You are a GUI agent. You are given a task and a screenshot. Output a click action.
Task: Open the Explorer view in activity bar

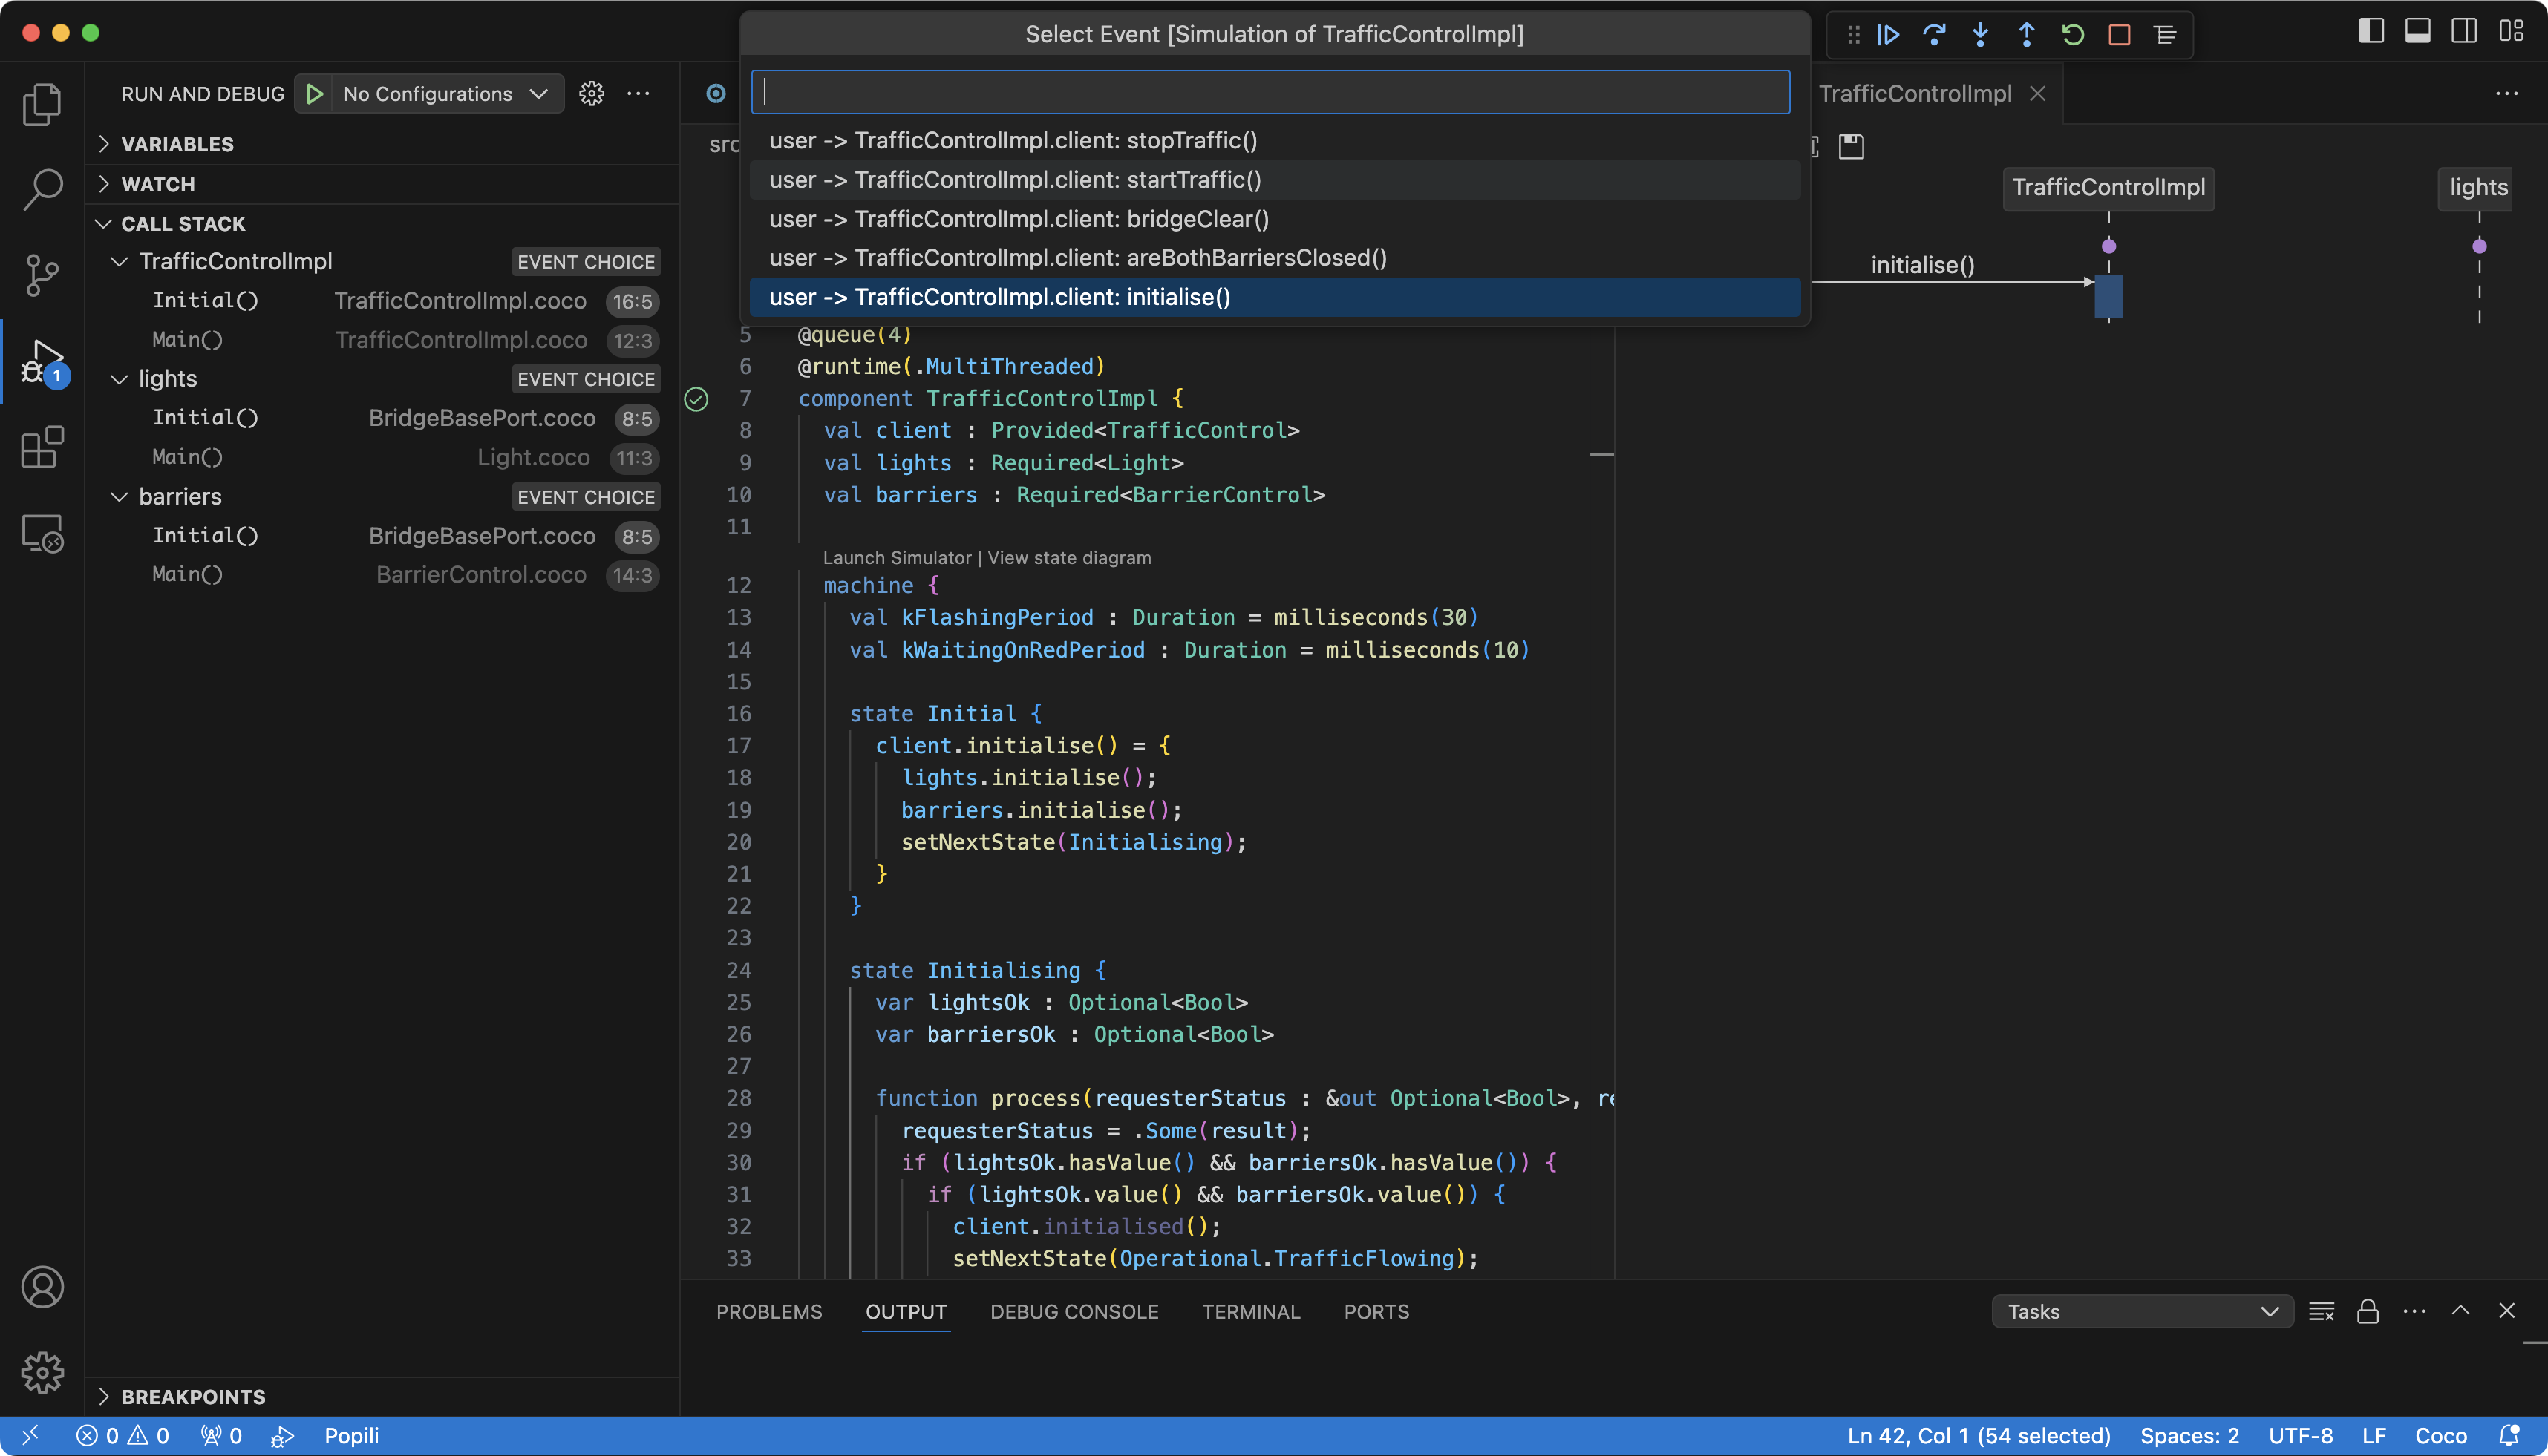click(42, 103)
